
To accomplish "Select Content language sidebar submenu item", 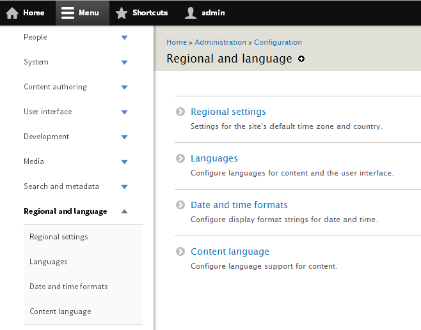I will click(60, 311).
